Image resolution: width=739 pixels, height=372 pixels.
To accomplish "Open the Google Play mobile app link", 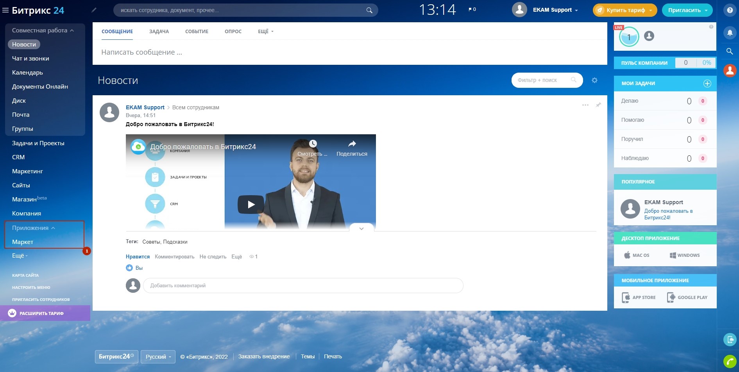I will click(687, 297).
